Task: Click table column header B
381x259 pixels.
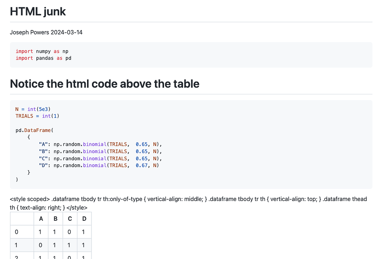Action: coord(55,218)
